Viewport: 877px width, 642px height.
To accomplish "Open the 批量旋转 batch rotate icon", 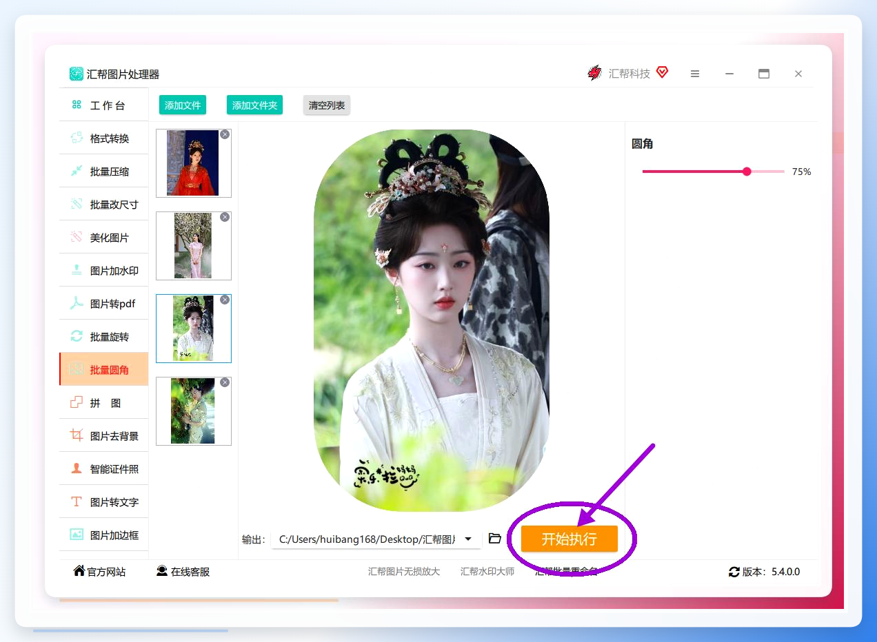I will coord(77,337).
